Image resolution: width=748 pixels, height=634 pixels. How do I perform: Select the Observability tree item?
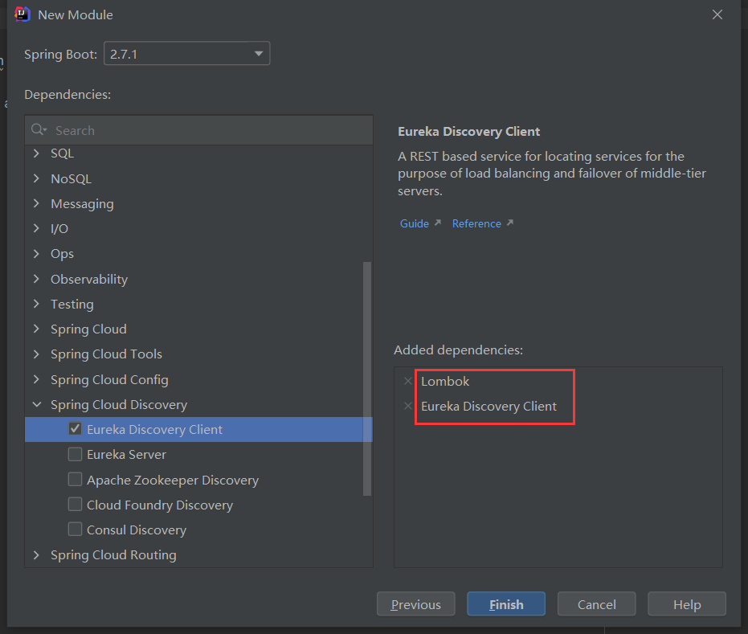[x=89, y=280]
